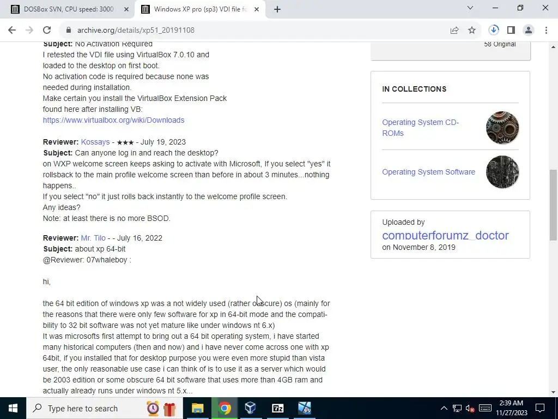
Task: Open Windows notification center
Action: click(540, 408)
